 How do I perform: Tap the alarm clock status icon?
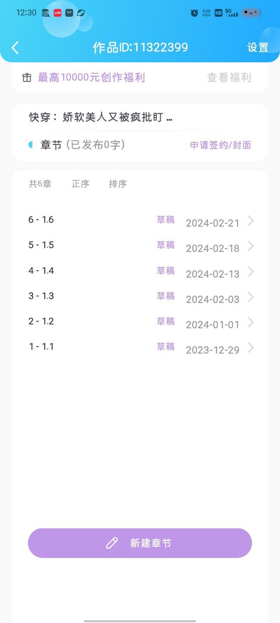[194, 13]
